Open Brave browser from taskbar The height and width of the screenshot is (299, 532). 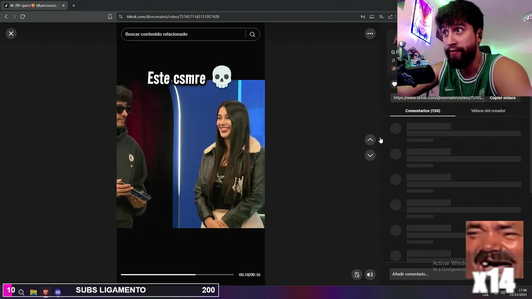tap(46, 292)
